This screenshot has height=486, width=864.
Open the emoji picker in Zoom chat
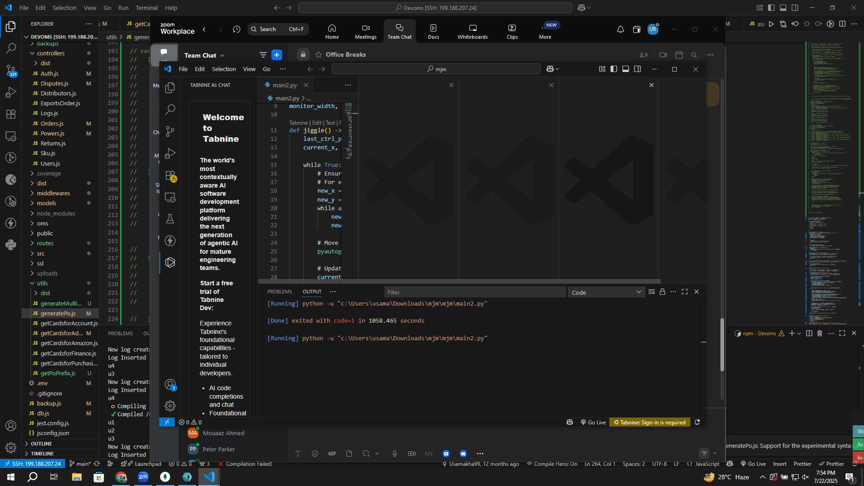(315, 454)
